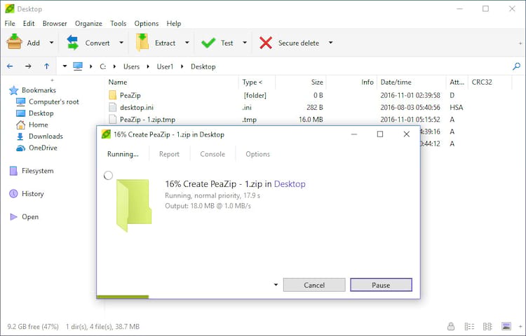Switch to the Options tab in dialog
The height and width of the screenshot is (336, 526).
257,154
